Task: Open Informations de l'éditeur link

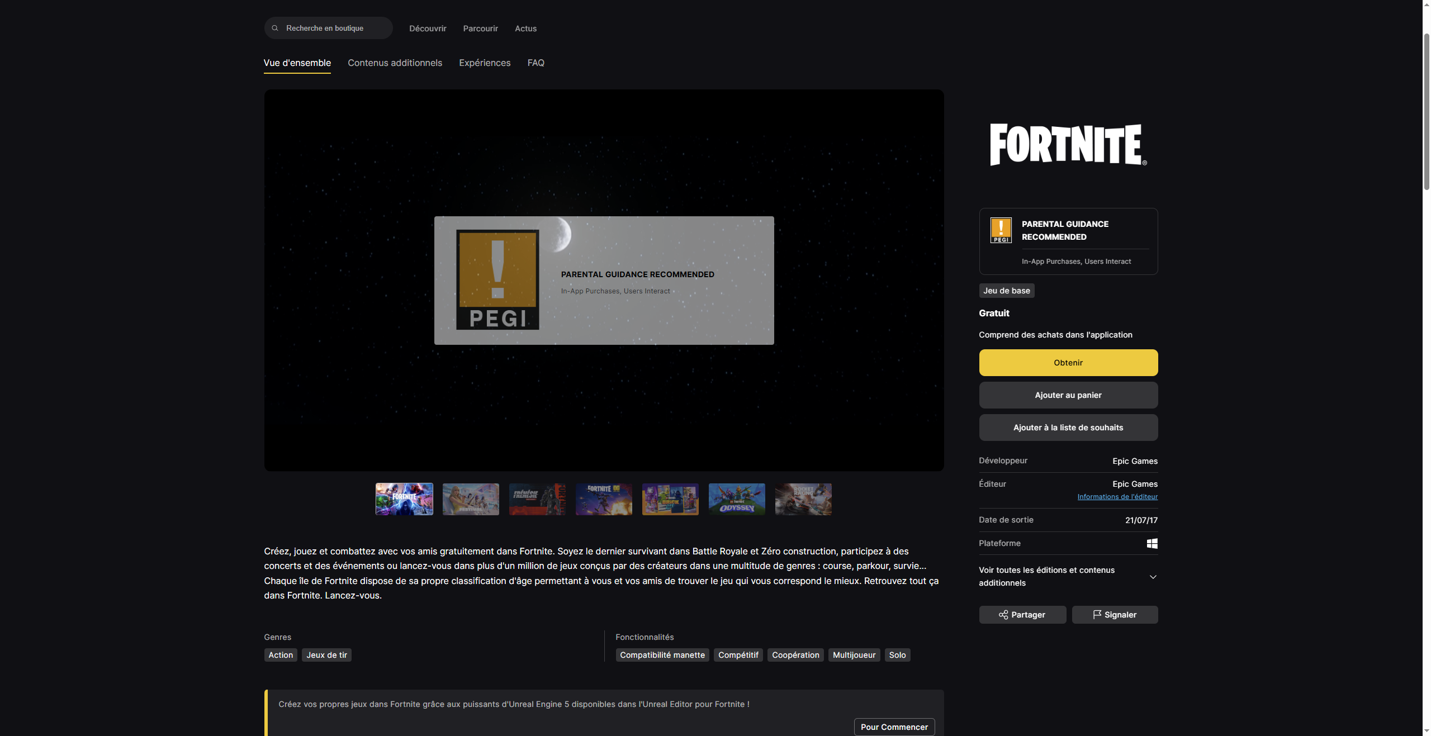Action: pos(1117,496)
